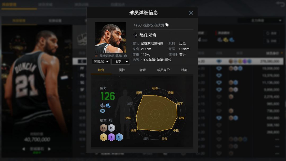Select the silver badge numbered 19
The image size is (286, 161).
click(111, 128)
